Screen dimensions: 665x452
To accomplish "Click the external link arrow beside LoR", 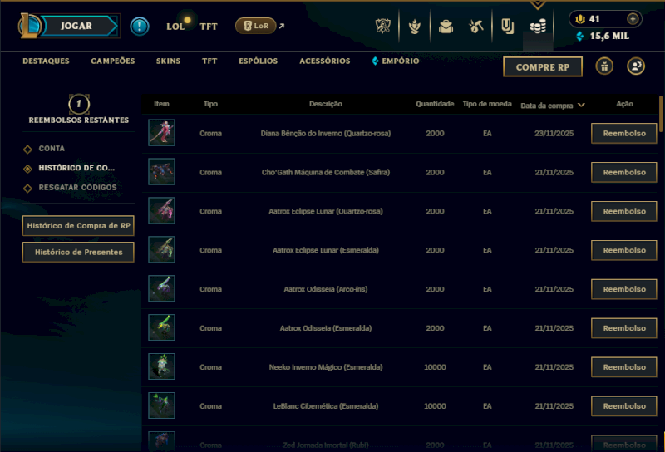I will (282, 27).
